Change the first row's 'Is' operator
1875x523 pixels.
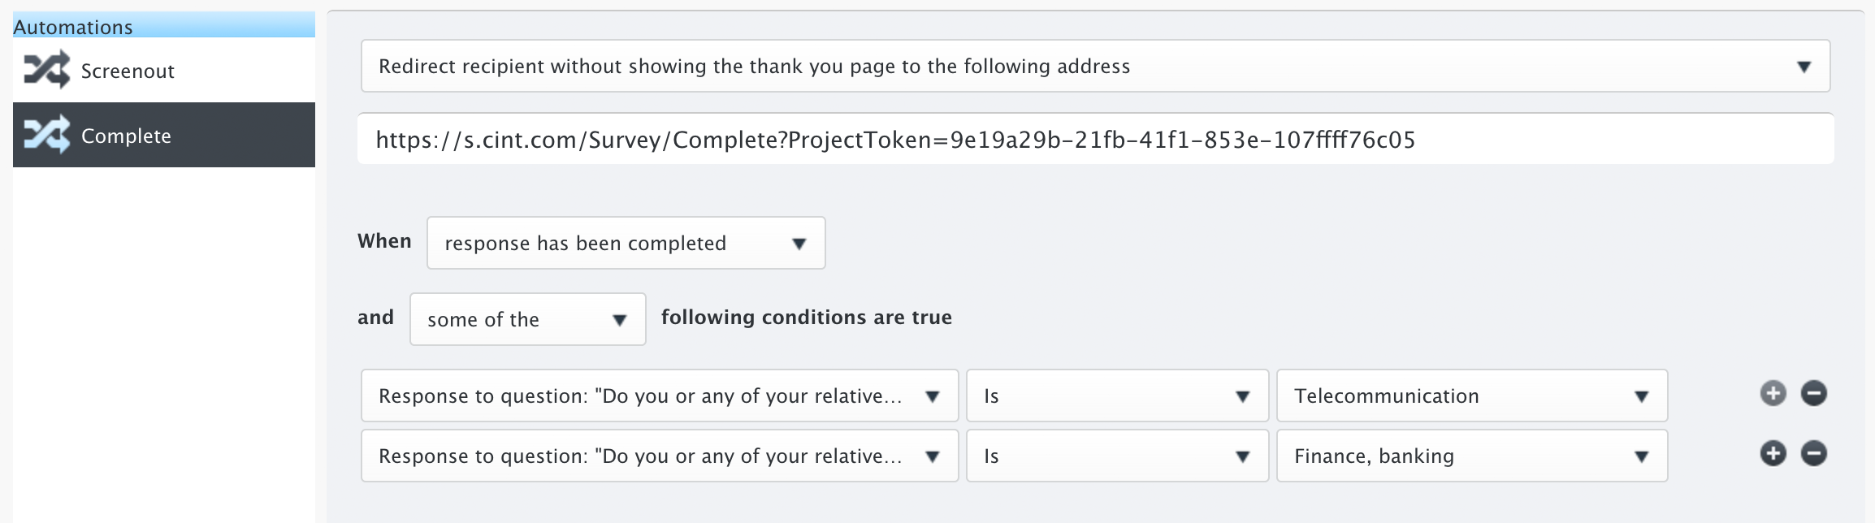(1117, 395)
